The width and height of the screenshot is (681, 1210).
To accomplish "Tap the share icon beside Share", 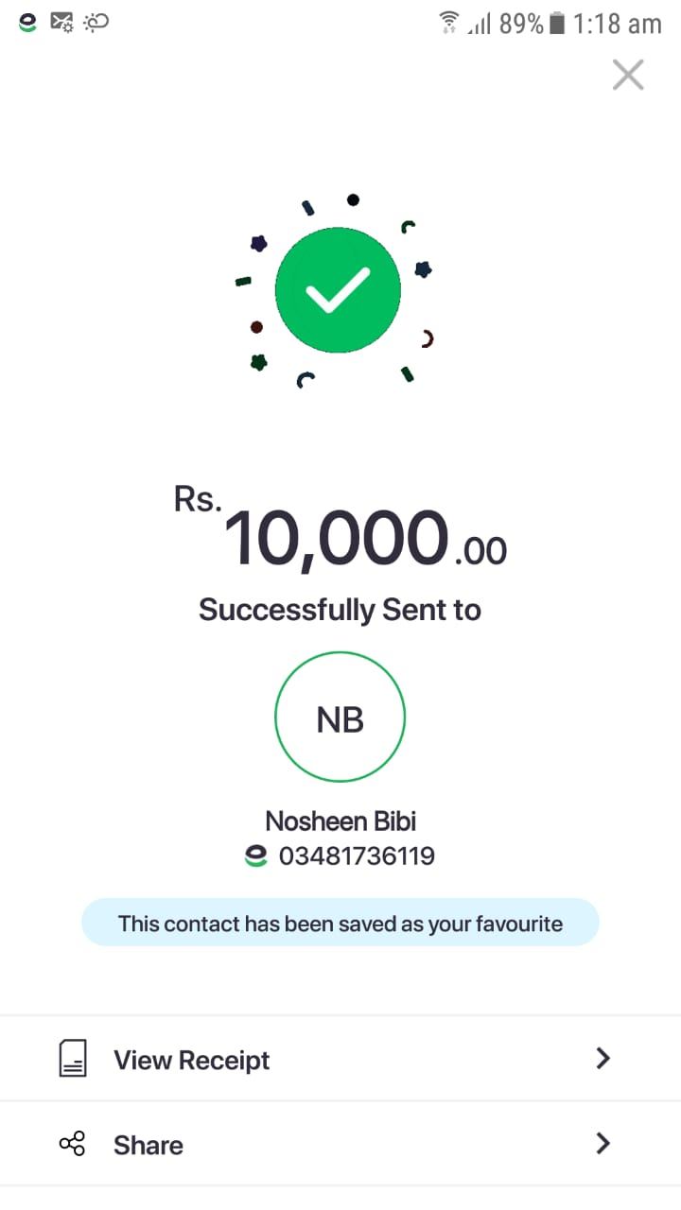I will (72, 1144).
